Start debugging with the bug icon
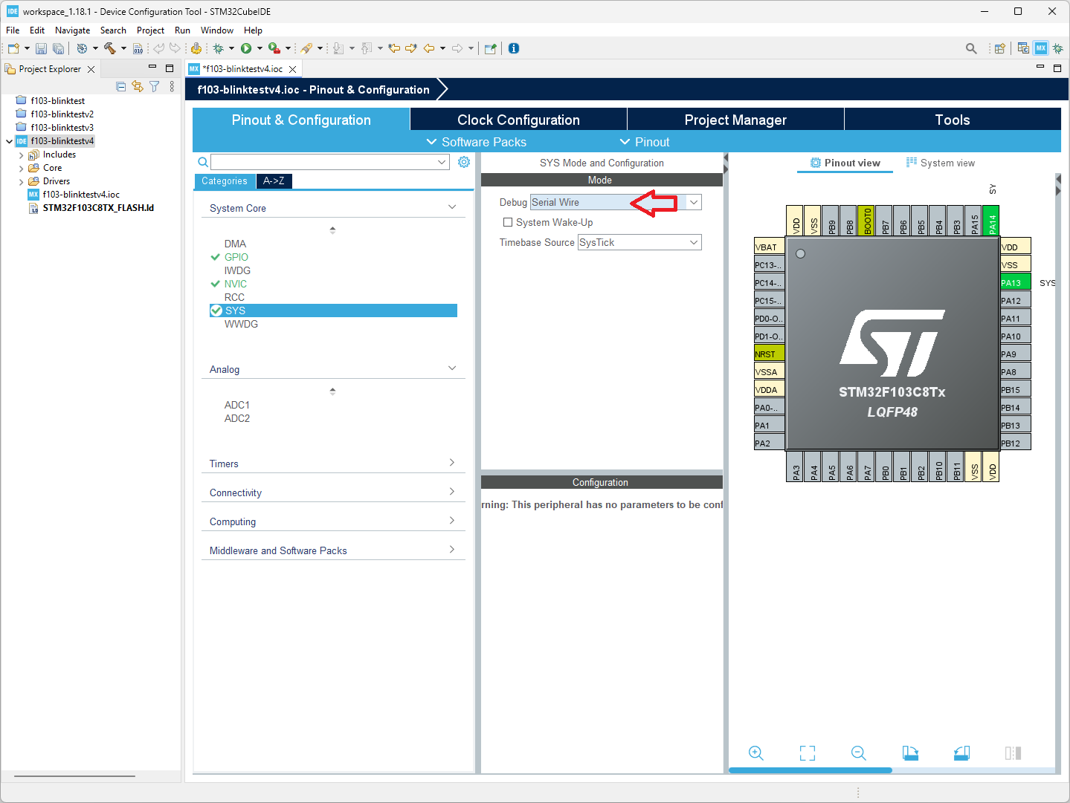Image resolution: width=1070 pixels, height=803 pixels. (219, 48)
